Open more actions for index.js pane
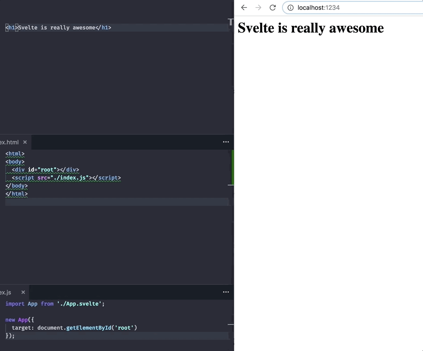 [x=226, y=292]
